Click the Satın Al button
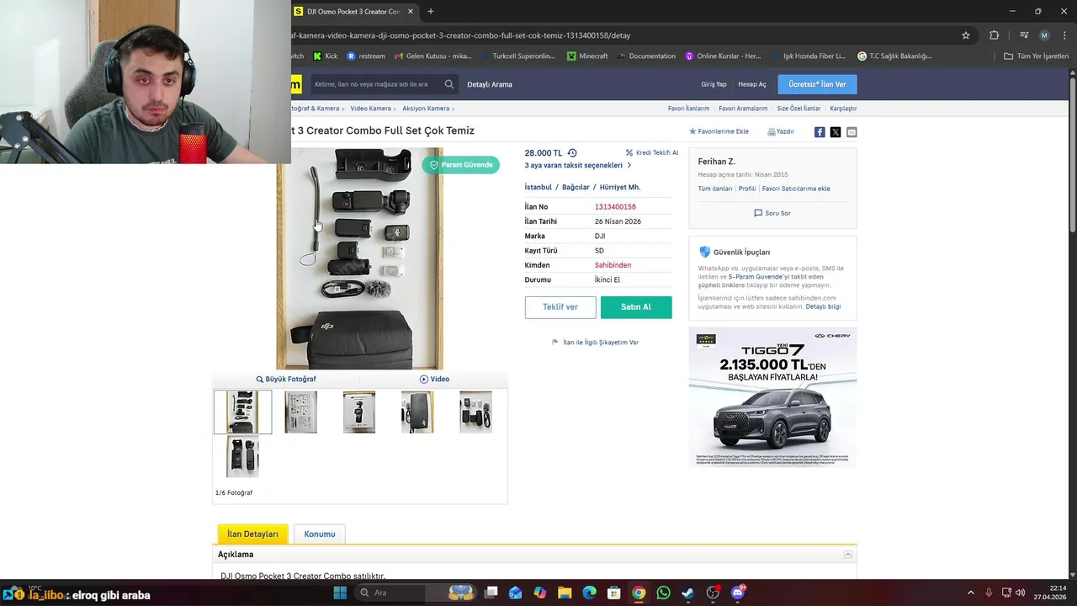The height and width of the screenshot is (606, 1077). pyautogui.click(x=636, y=307)
